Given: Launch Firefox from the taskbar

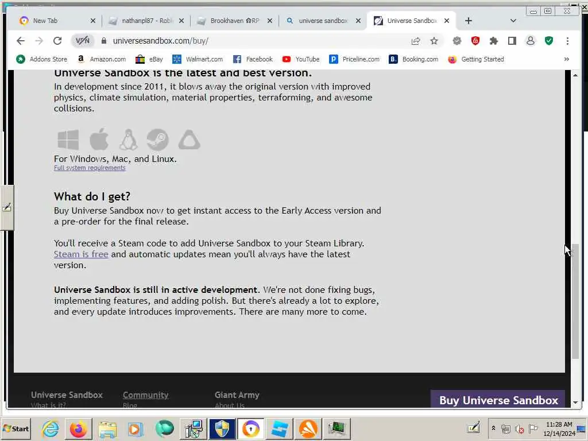Looking at the screenshot, I should pos(78,428).
